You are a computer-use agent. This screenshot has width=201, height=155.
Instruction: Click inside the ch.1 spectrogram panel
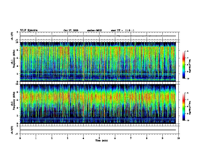point(98,62)
